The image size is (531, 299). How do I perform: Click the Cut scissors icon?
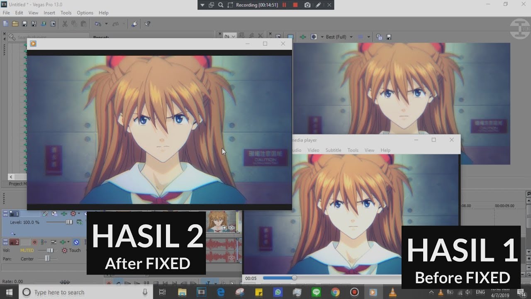click(x=65, y=24)
